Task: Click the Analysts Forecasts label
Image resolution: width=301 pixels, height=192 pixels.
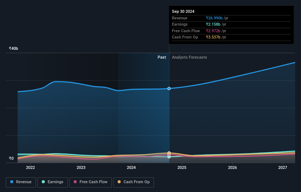Action: (189, 57)
